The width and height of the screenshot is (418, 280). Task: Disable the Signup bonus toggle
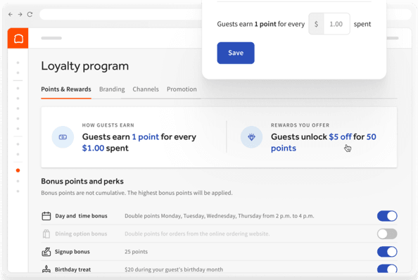point(387,251)
